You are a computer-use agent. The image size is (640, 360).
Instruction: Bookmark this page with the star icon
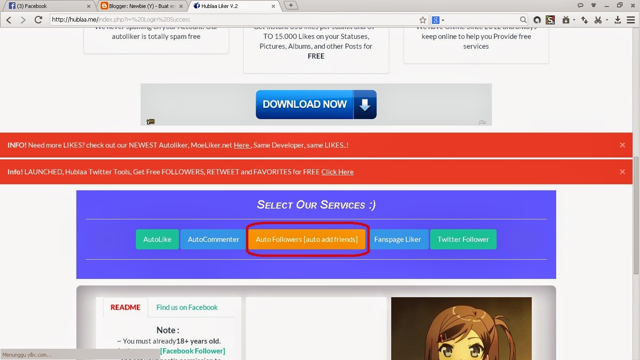(423, 20)
